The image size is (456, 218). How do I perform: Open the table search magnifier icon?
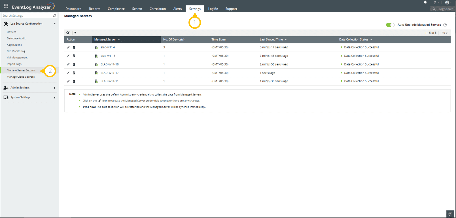[x=68, y=33]
